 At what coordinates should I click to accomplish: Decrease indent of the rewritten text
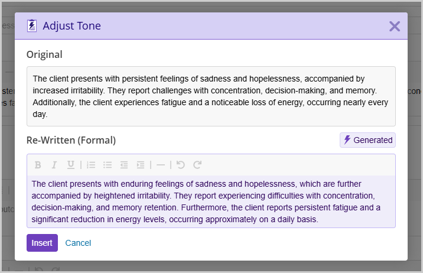124,165
